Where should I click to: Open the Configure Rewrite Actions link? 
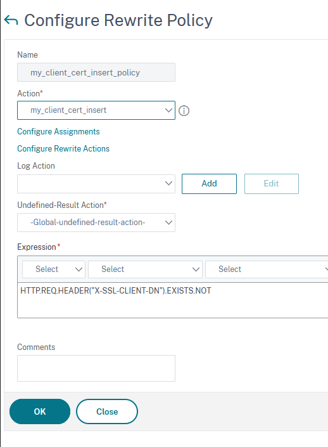pos(63,148)
